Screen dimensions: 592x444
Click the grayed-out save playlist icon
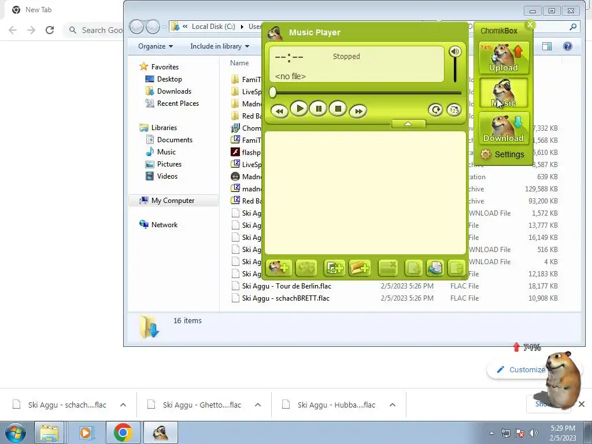click(414, 268)
